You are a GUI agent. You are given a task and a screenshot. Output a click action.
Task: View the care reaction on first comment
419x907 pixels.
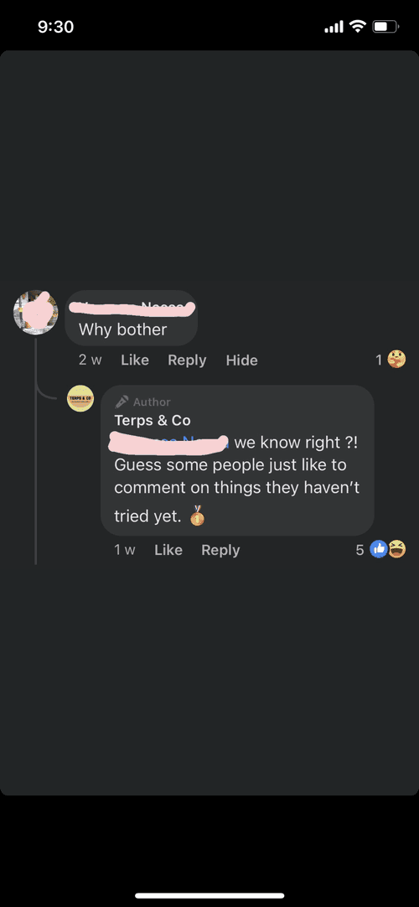click(x=396, y=360)
